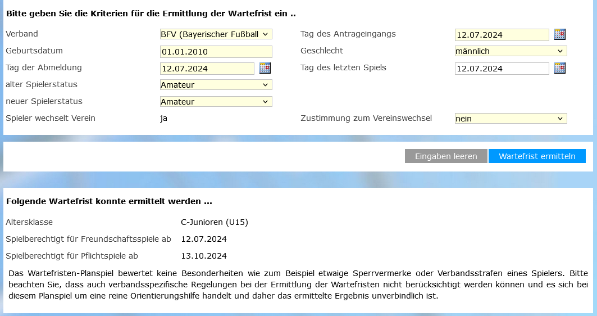Focus the Tag des Antrageingangs date field
This screenshot has height=316, width=597.
pos(502,35)
